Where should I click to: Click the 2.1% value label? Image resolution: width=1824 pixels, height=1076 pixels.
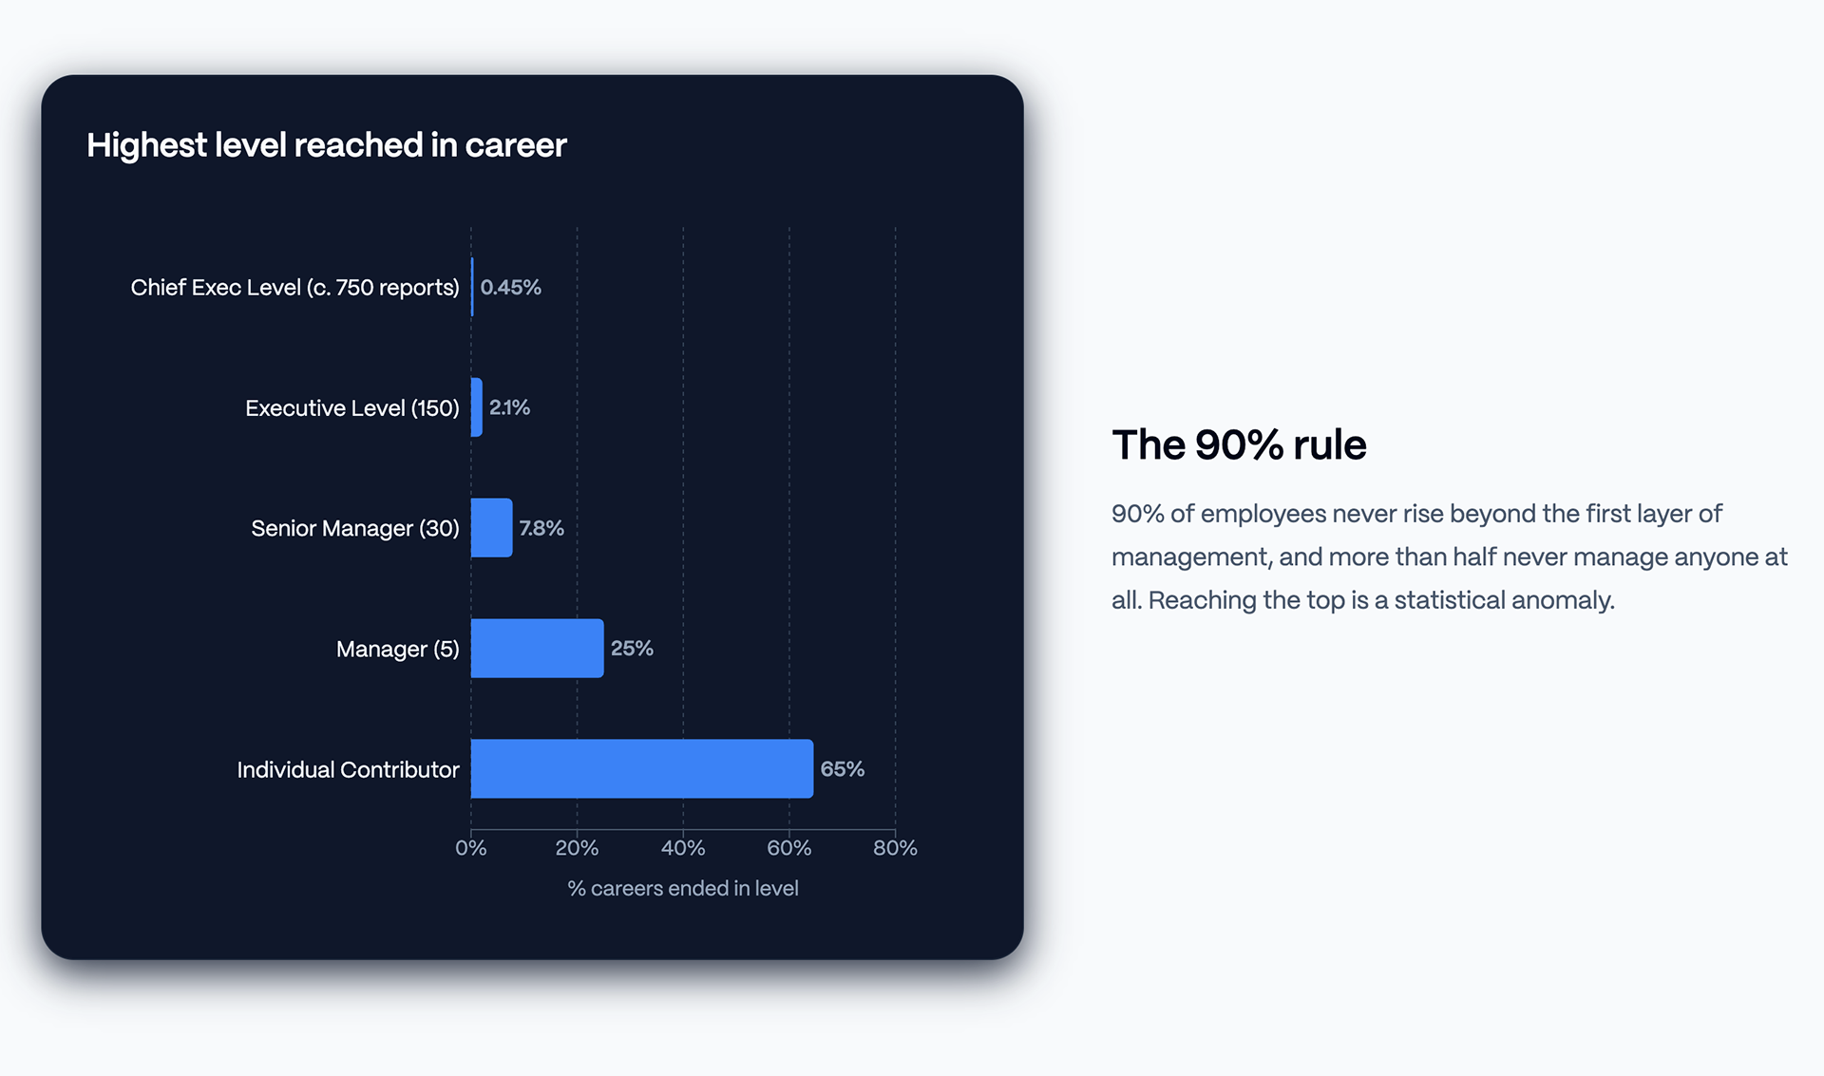tap(510, 407)
